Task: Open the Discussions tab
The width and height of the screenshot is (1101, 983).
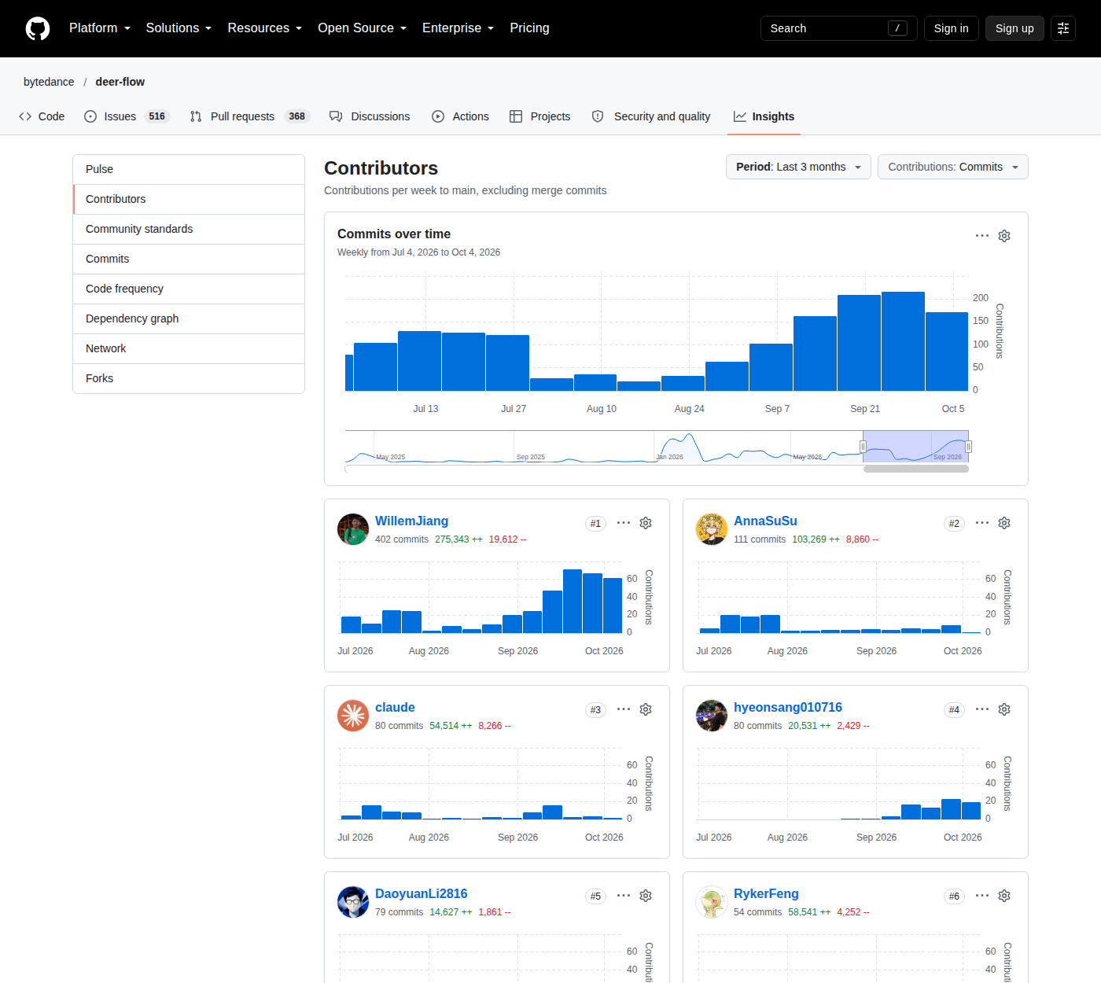Action: tap(370, 116)
